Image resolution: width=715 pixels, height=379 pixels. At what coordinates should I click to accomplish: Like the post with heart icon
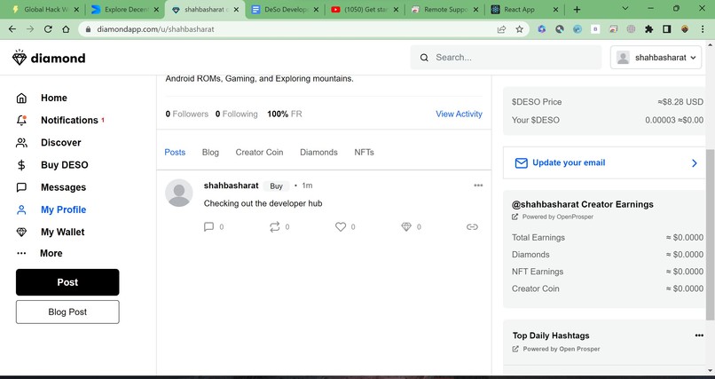point(341,226)
